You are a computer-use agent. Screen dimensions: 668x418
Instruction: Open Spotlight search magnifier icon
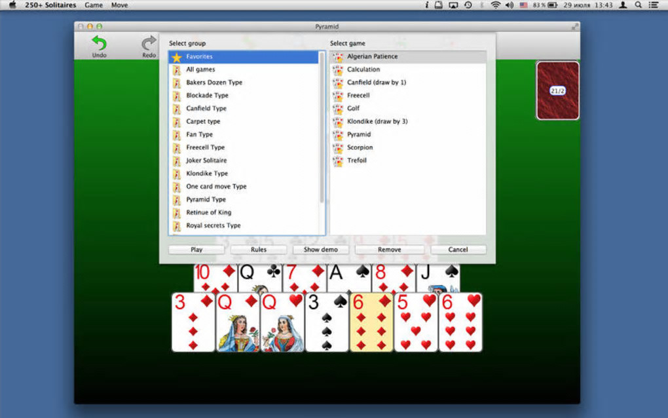(x=638, y=5)
